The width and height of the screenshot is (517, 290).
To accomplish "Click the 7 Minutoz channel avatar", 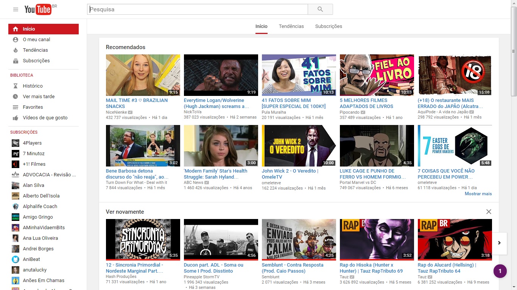I will [x=16, y=154].
